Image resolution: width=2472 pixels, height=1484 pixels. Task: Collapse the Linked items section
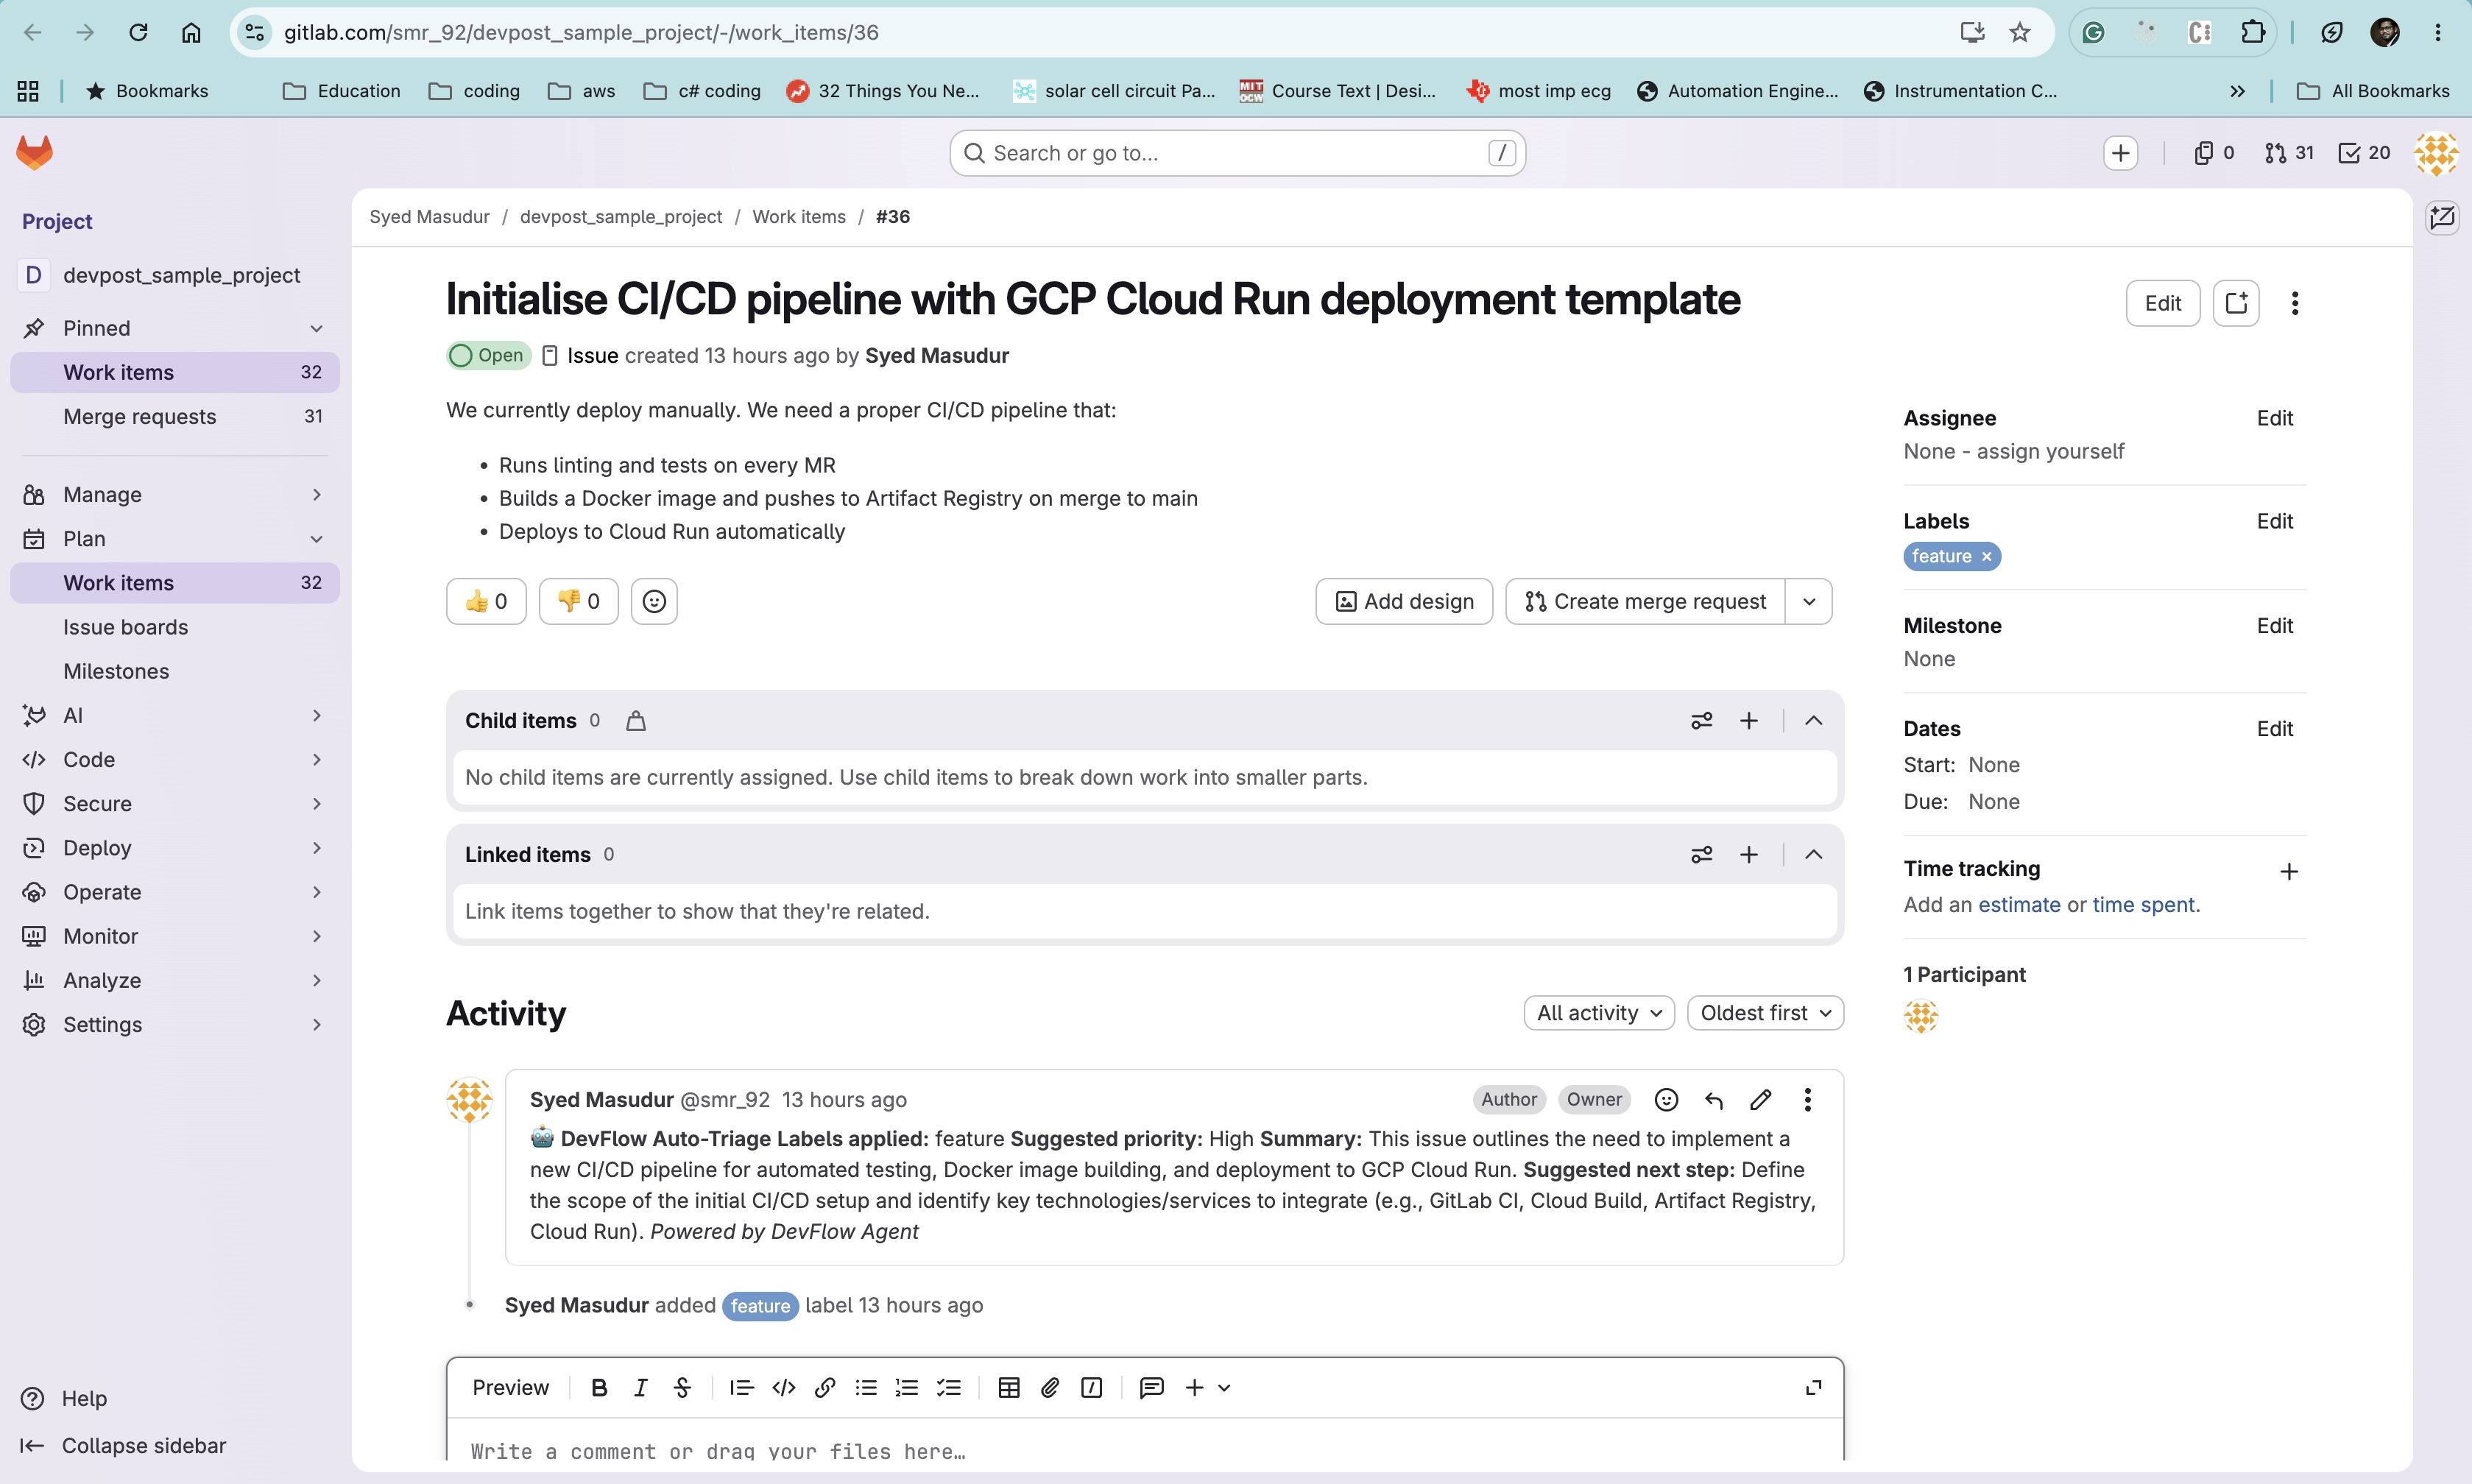[x=1813, y=855]
